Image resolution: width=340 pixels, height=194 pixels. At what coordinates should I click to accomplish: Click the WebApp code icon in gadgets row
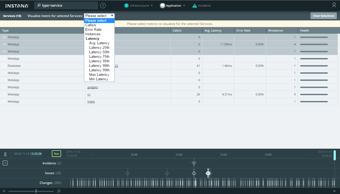tap(4, 87)
